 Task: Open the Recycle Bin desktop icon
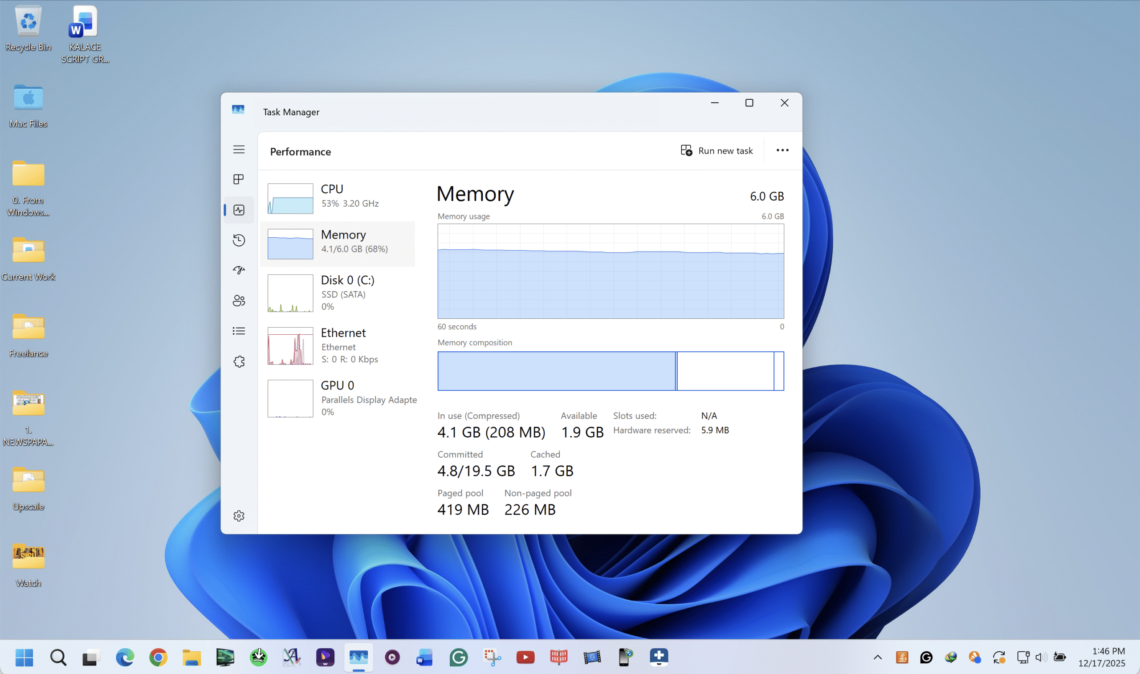(28, 28)
